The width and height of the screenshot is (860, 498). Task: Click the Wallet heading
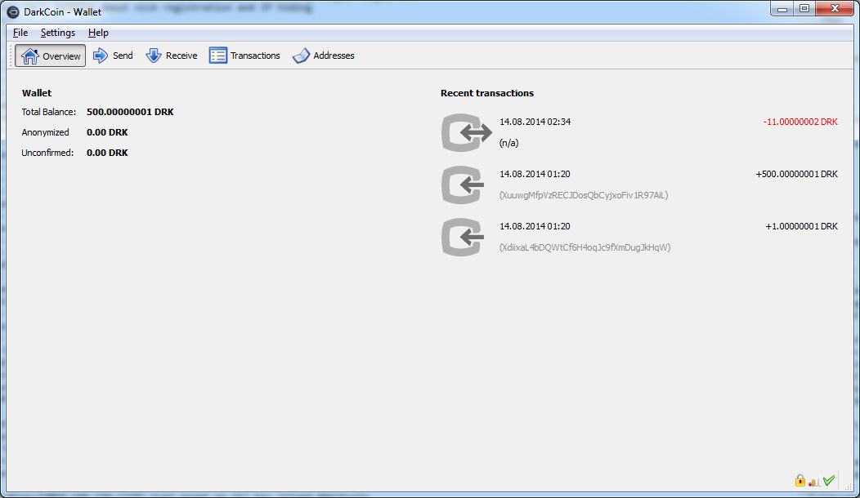[x=37, y=93]
